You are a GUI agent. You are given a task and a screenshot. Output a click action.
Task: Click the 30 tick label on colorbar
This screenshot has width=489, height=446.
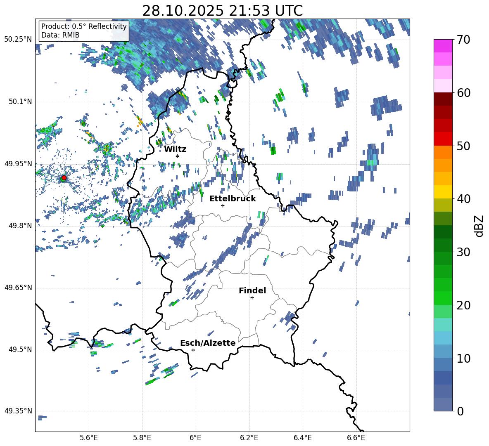tap(463, 252)
